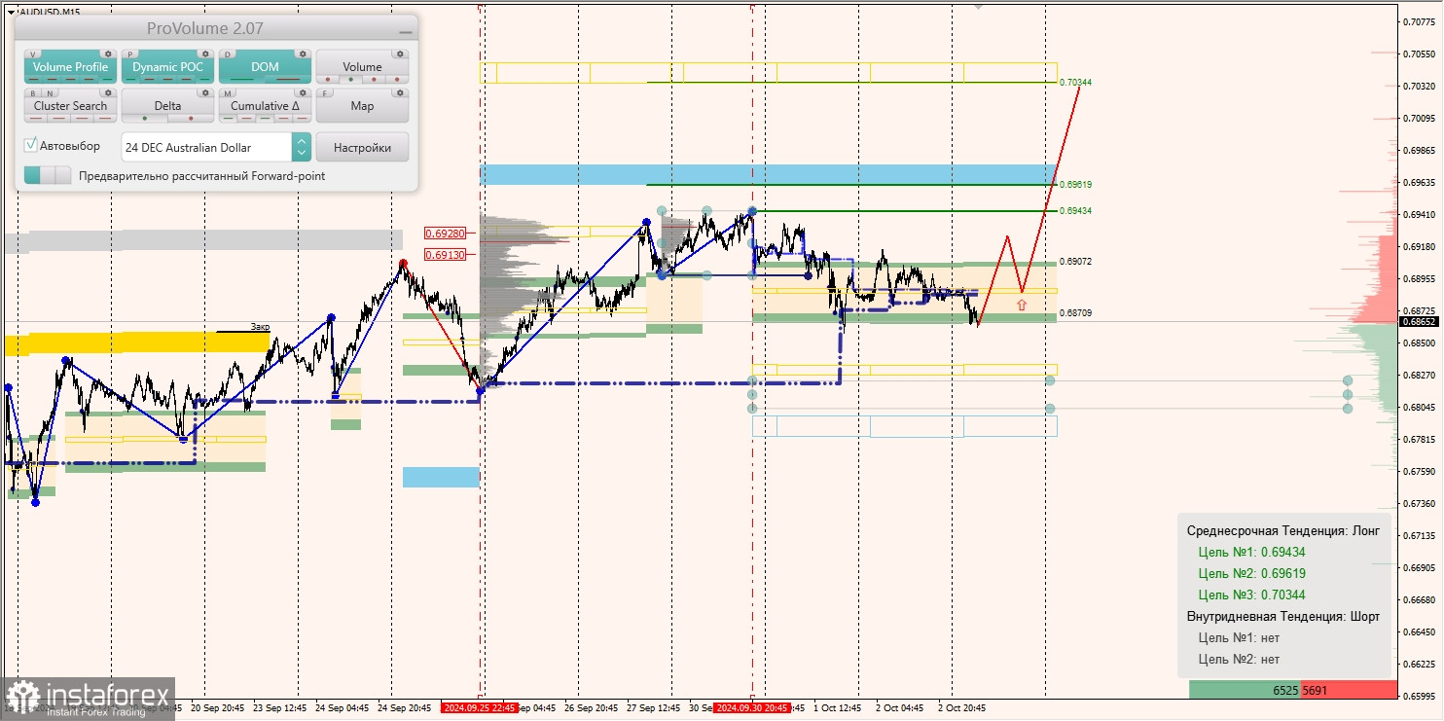Select DOM's red line sub-mode segment
Viewport: 1444px width, 721px height.
pos(288,79)
